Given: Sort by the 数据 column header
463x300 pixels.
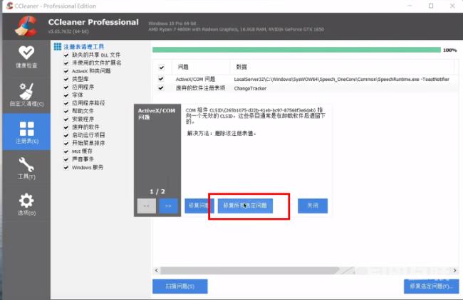Looking at the screenshot, I should coord(241,67).
